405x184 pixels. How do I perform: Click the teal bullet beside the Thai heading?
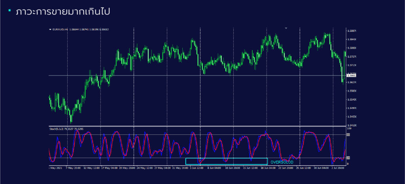[9, 10]
